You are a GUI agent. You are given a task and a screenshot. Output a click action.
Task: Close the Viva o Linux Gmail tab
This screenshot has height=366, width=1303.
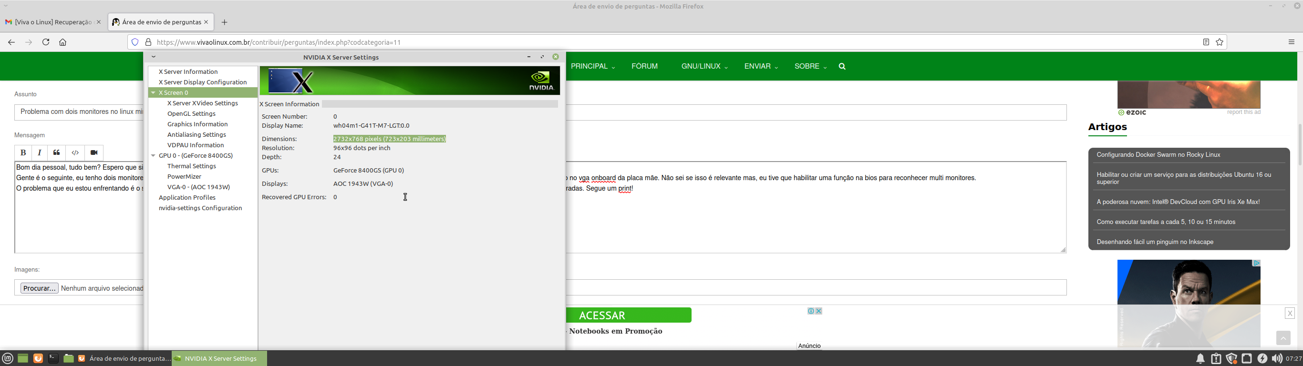99,22
